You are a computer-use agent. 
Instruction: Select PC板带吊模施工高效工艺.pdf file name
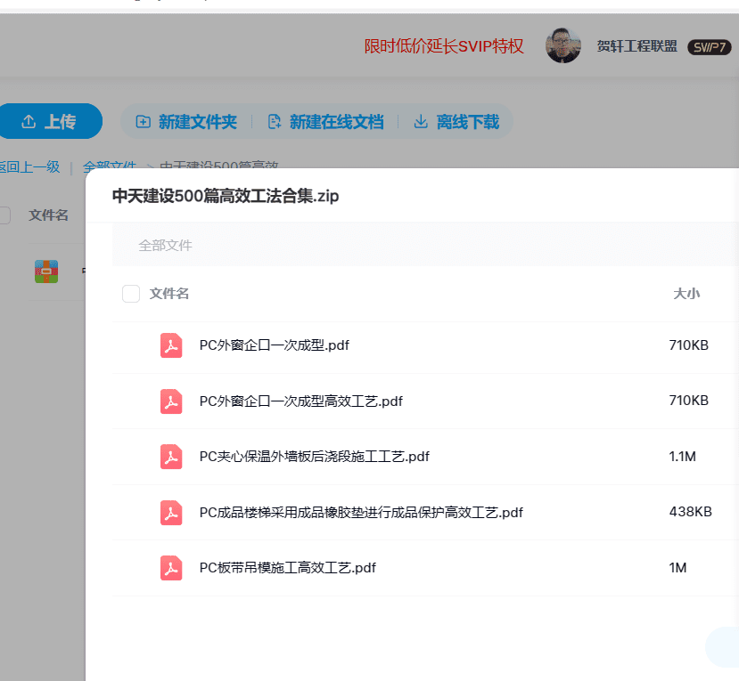click(288, 568)
